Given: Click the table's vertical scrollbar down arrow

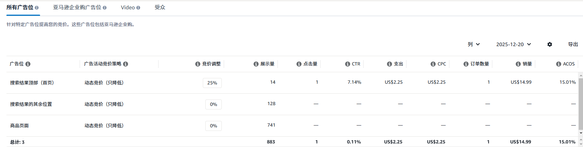Looking at the screenshot, I should tap(580, 133).
